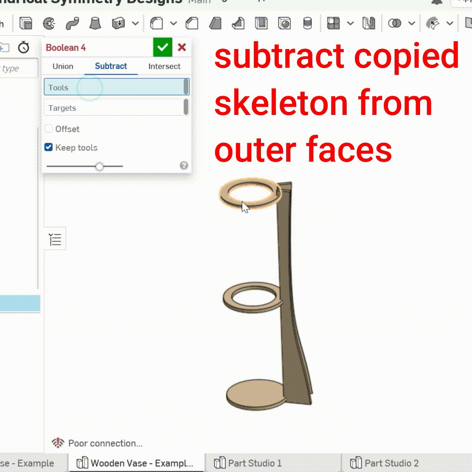Expand the Thicken tool dropdown
Screen dimensions: 472x472
[x=135, y=24]
